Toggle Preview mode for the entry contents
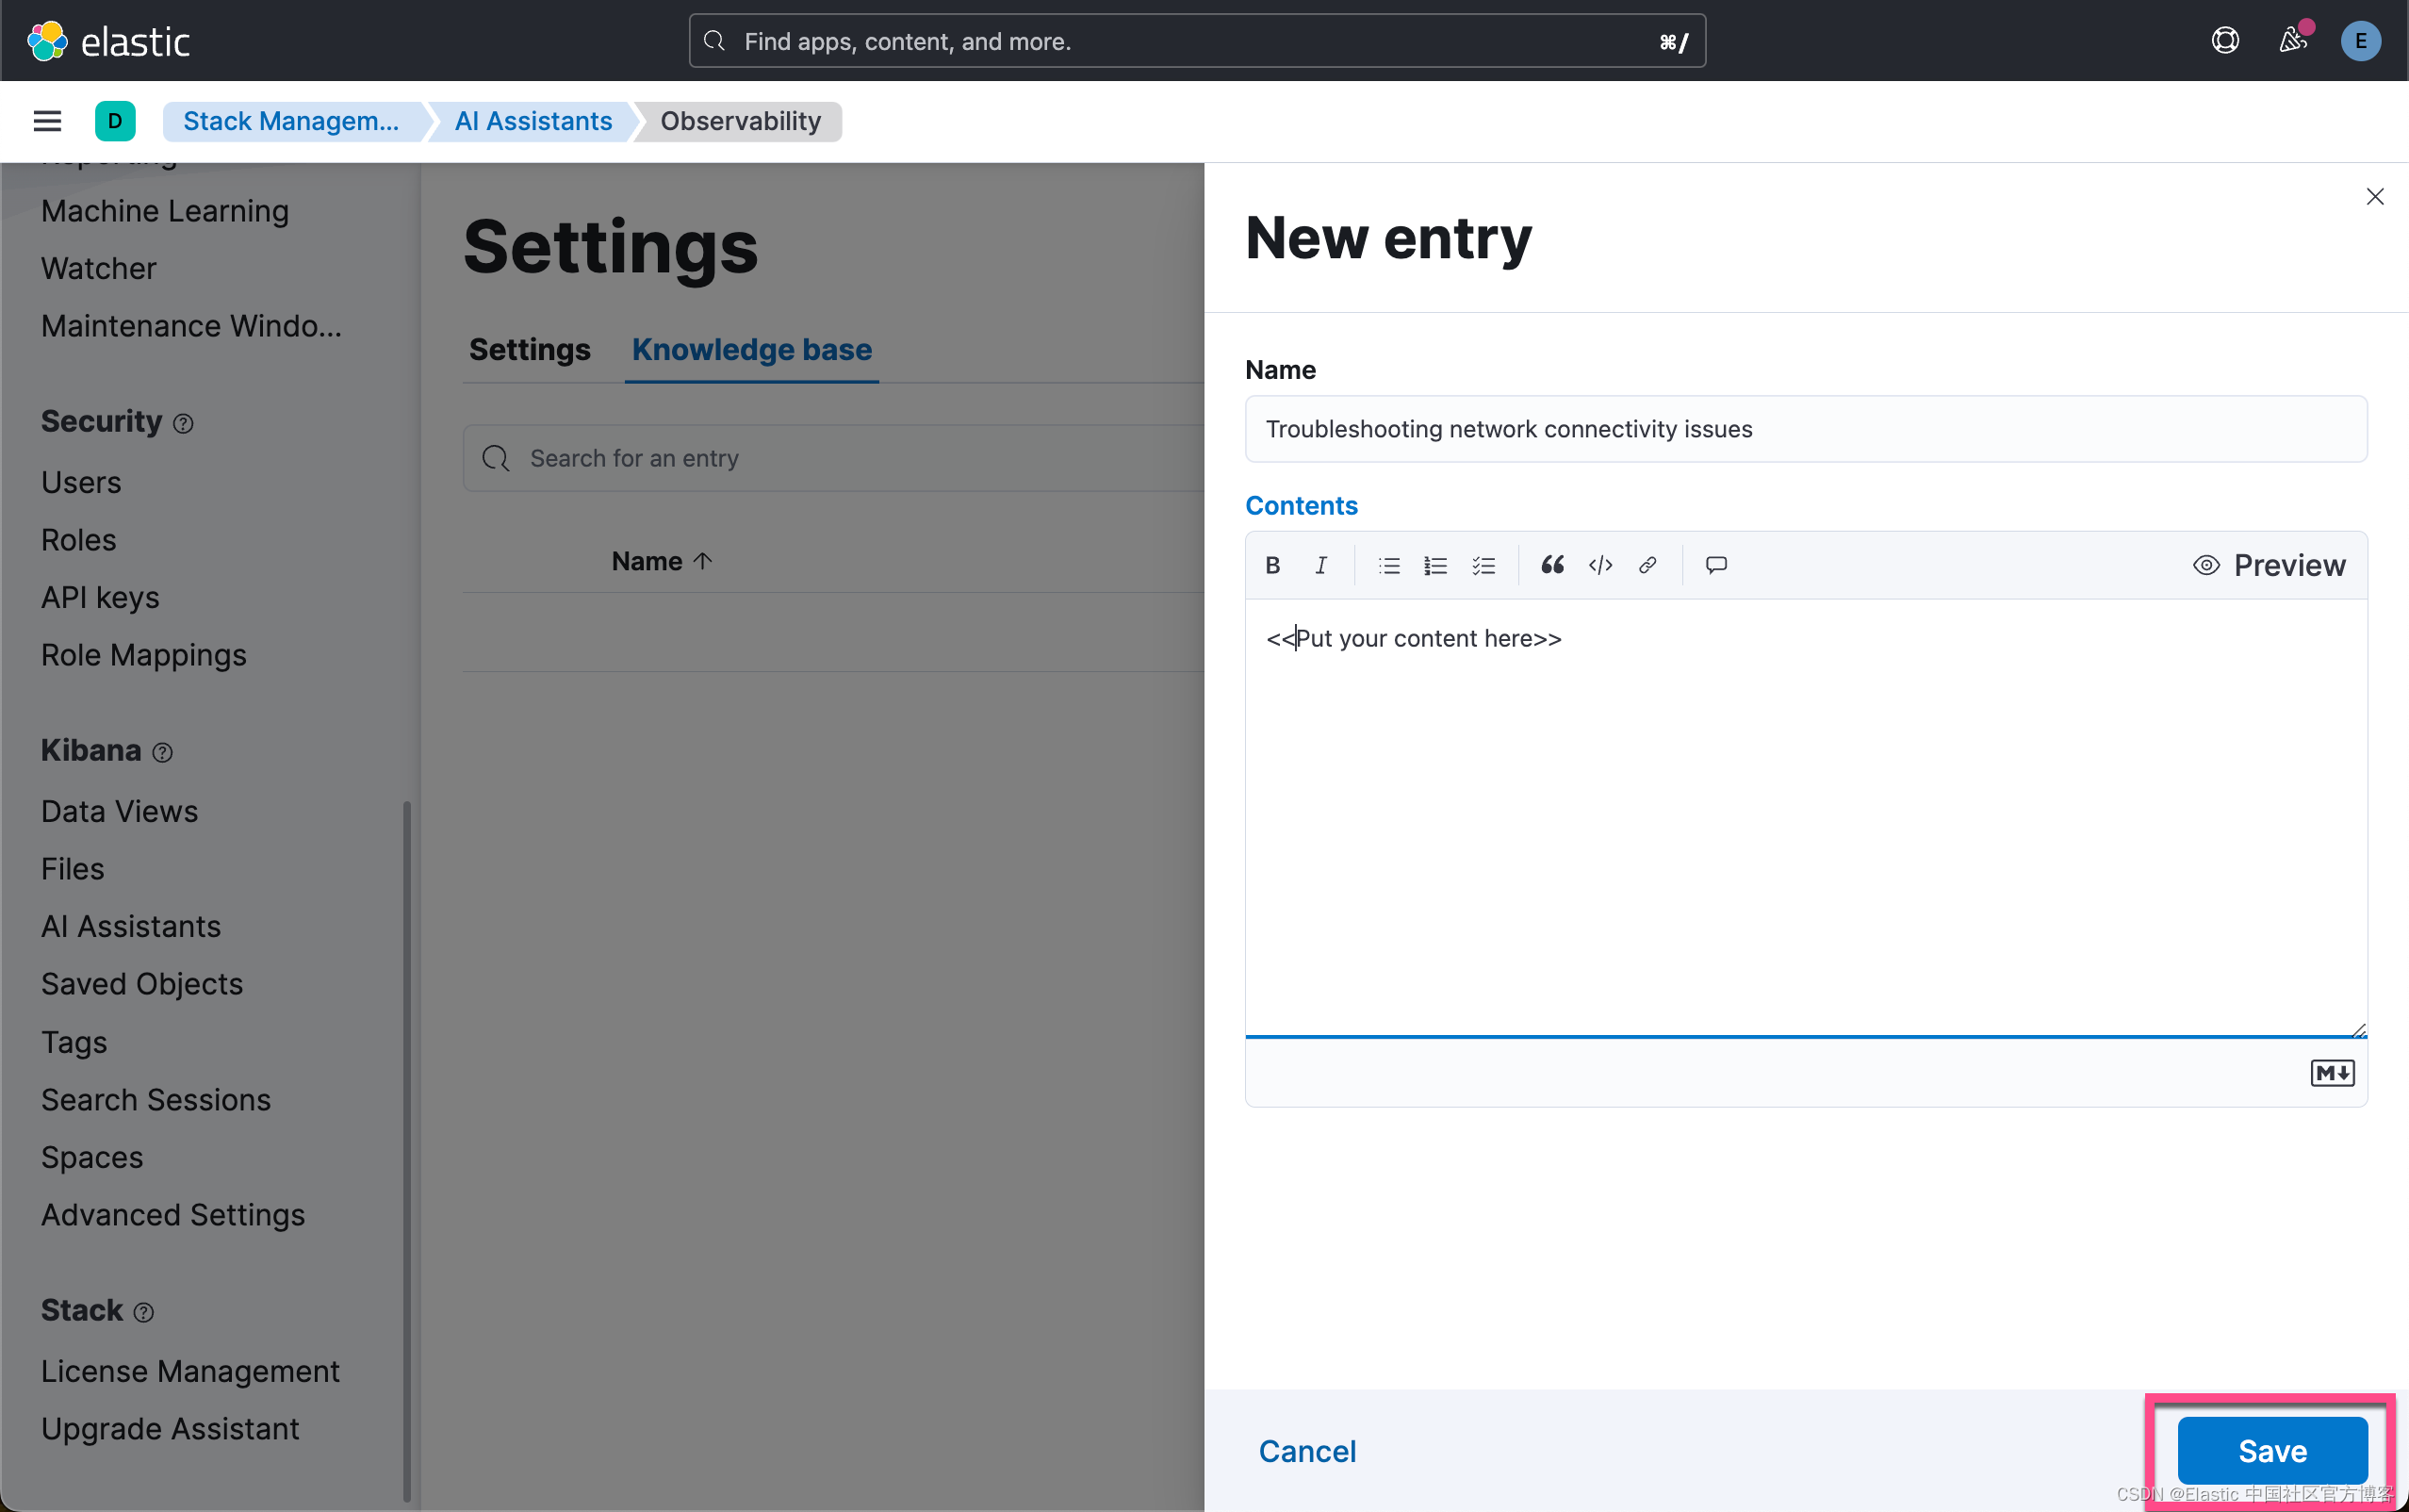This screenshot has width=2409, height=1512. tap(2270, 565)
